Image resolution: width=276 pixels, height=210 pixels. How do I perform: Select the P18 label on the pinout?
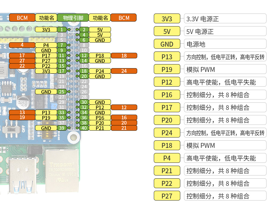point(100,56)
